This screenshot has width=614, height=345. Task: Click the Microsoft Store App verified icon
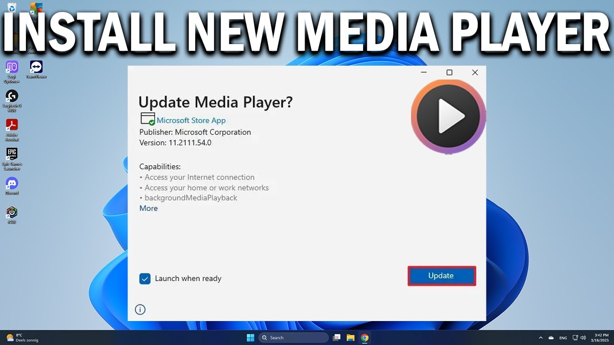pyautogui.click(x=148, y=119)
